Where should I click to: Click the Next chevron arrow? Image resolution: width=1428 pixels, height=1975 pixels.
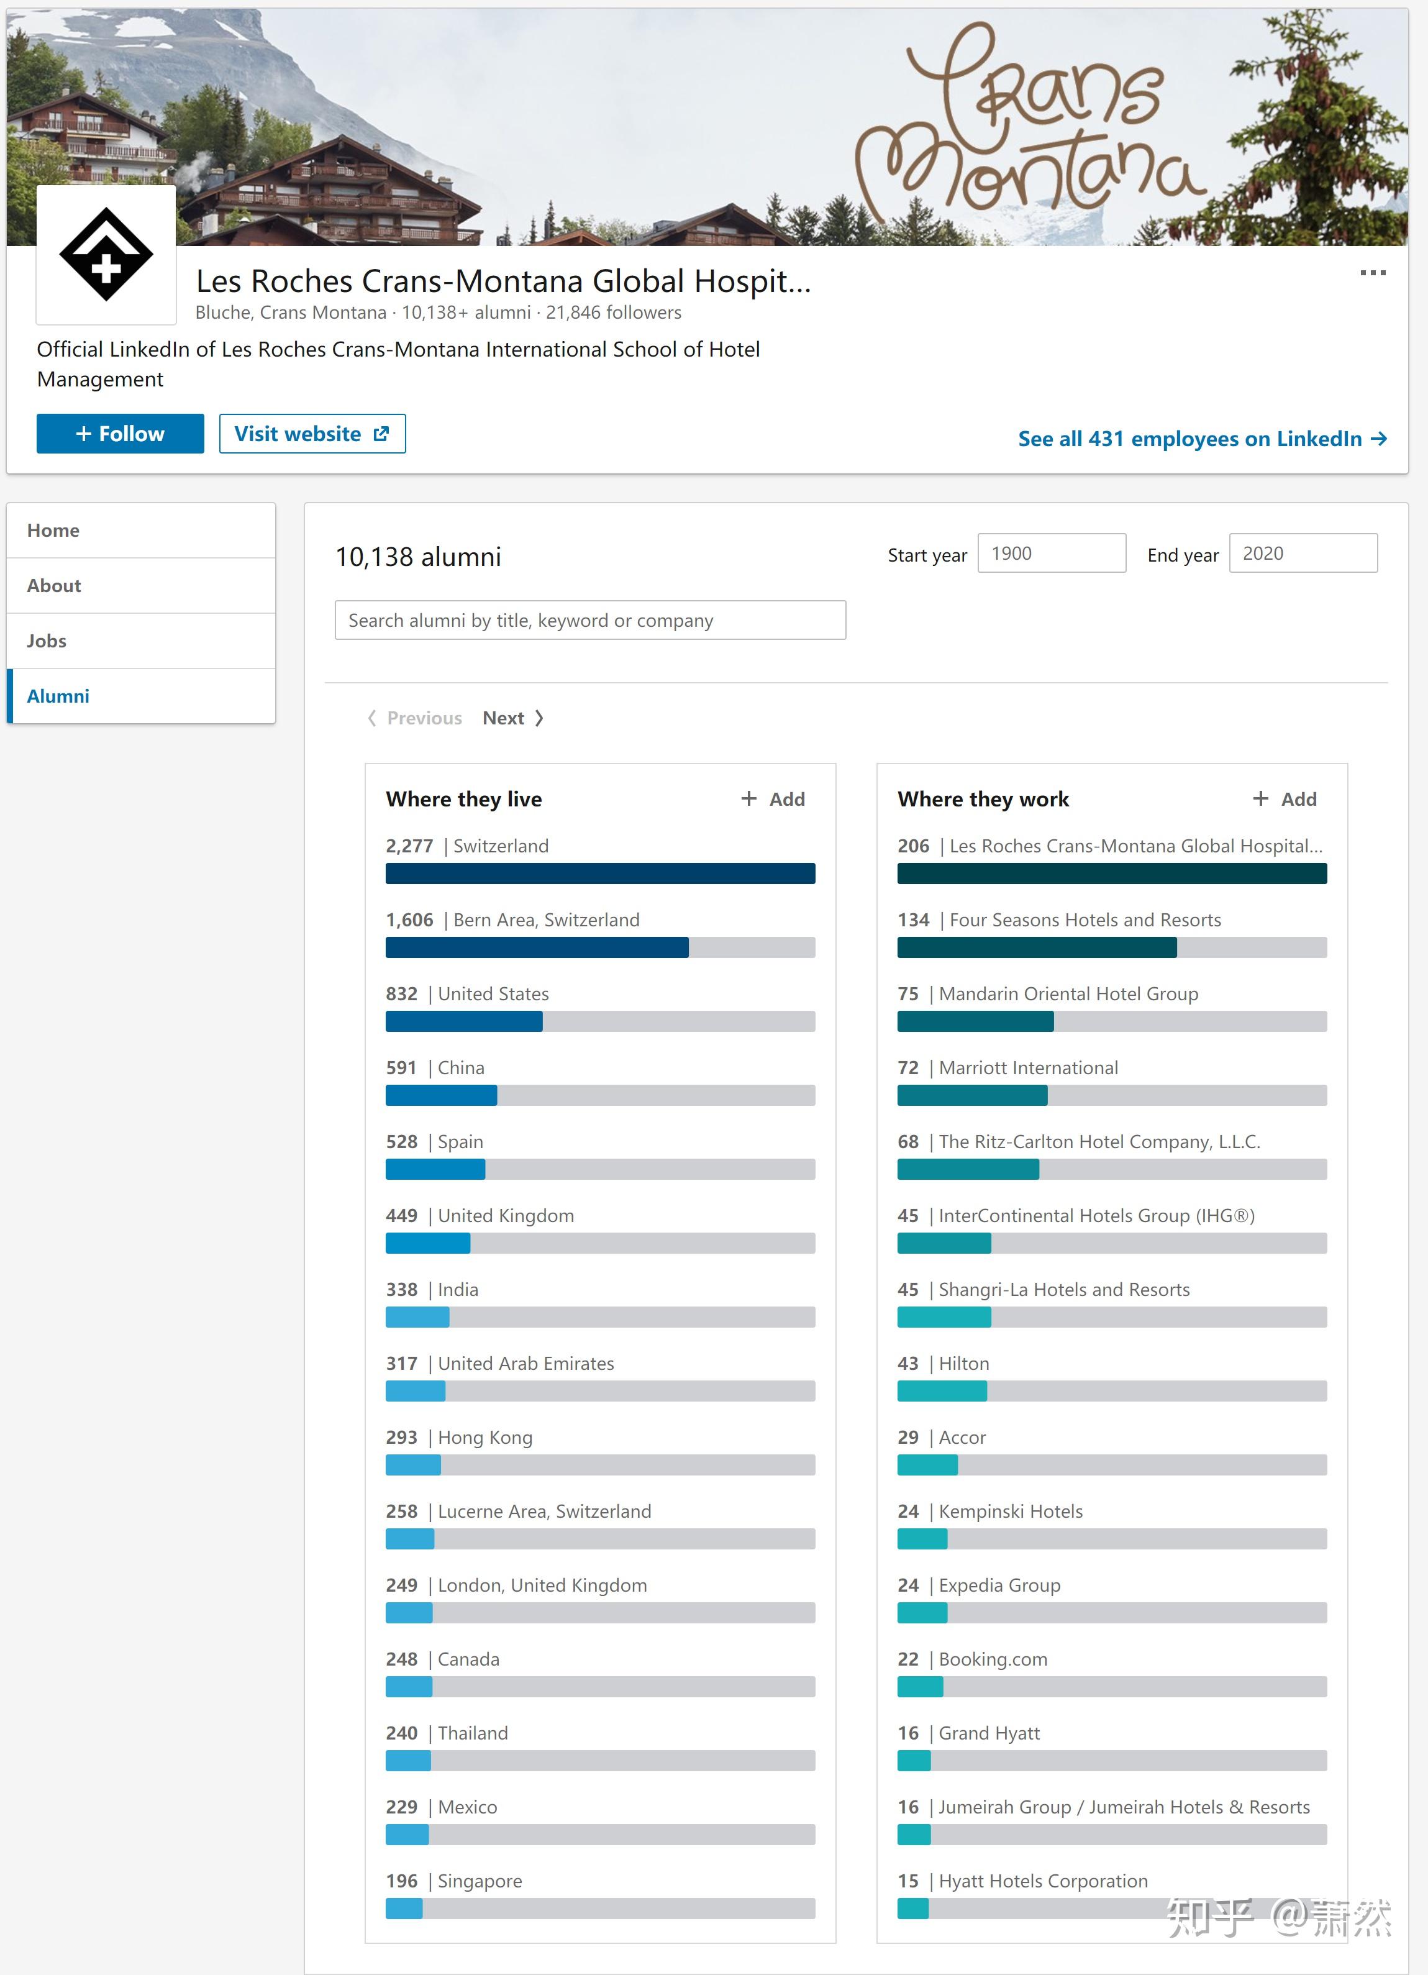click(539, 718)
